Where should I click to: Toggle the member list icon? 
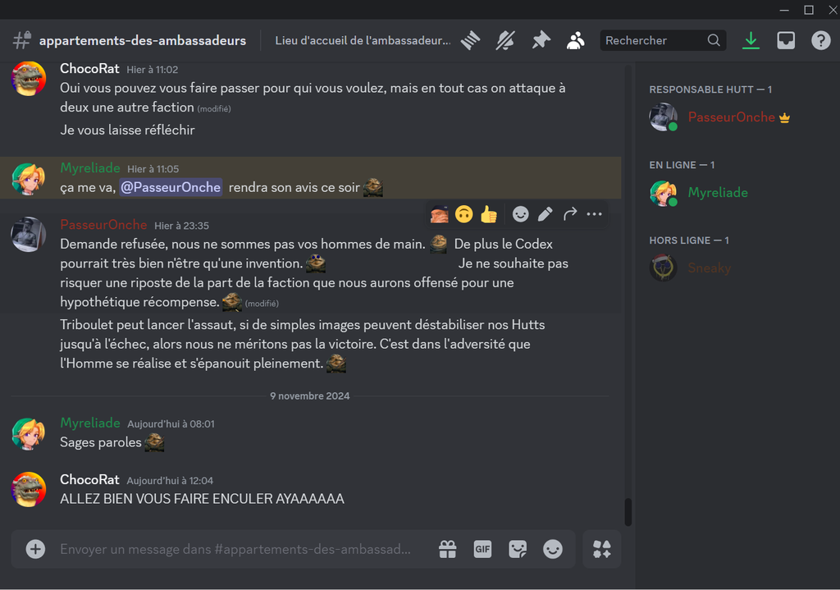[x=575, y=41]
